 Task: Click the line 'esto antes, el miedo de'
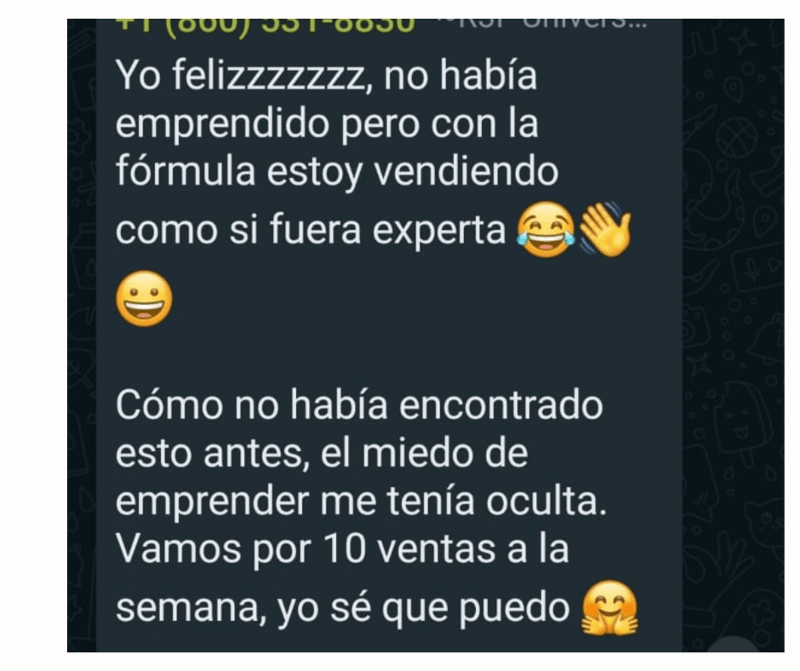(x=322, y=454)
